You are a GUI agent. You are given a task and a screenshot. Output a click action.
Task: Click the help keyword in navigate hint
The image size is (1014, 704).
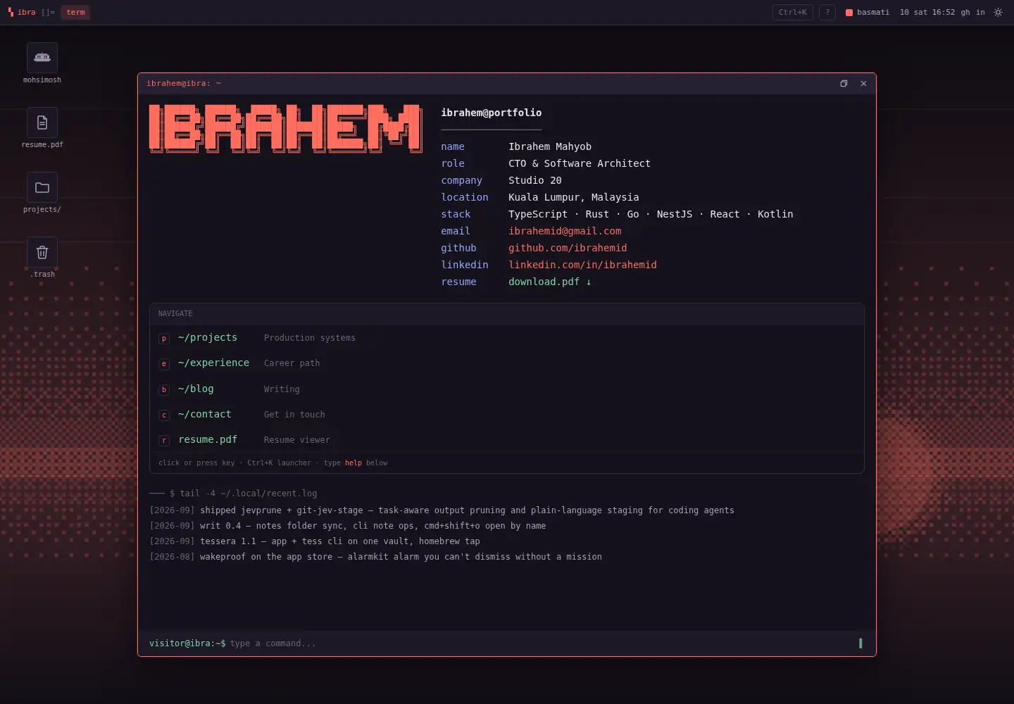coord(353,463)
